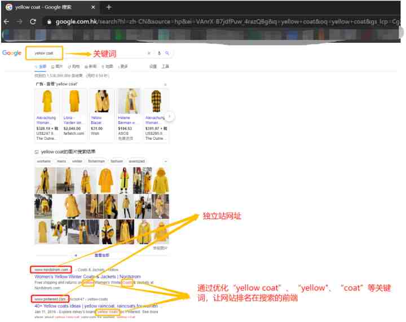Reload the page with the refresh icon
Screen dimensions: 406x322
pyautogui.click(x=33, y=22)
